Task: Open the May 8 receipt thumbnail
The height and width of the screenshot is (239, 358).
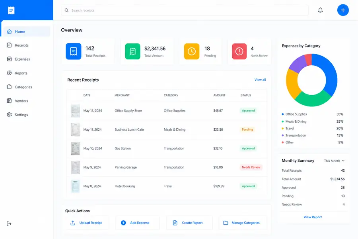Action: 75,186
